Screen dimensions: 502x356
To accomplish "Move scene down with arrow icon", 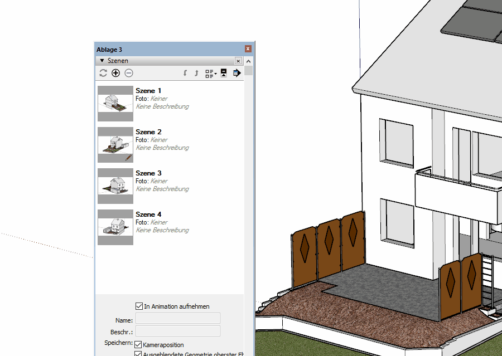I will (x=185, y=73).
